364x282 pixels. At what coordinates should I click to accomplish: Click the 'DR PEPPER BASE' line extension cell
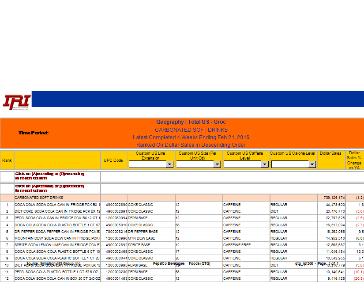143,232
